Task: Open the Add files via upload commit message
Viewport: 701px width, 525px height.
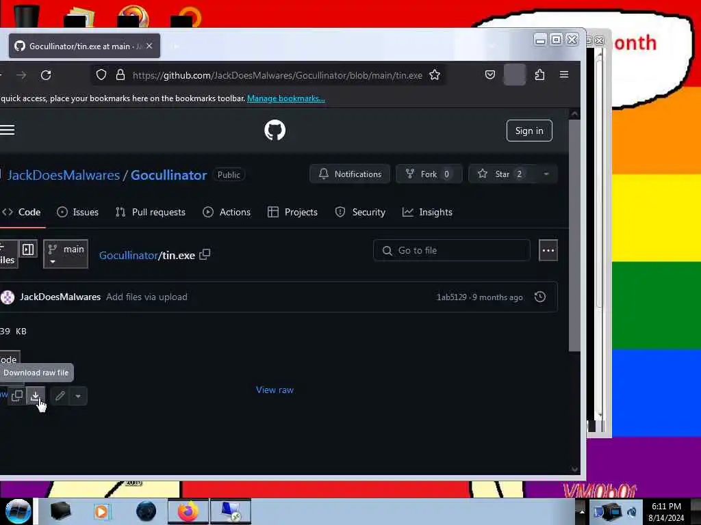Action: [x=146, y=297]
